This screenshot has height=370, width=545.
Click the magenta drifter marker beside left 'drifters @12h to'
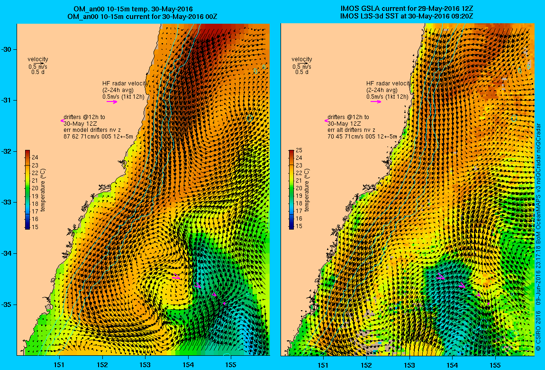(x=62, y=120)
